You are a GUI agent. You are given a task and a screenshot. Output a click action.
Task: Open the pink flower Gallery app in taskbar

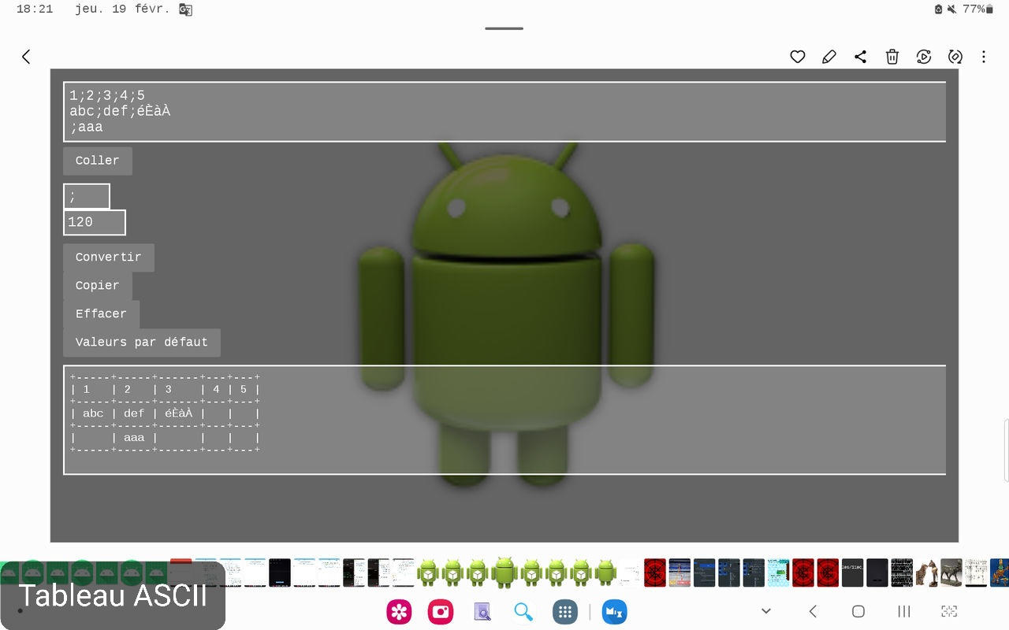[399, 612]
